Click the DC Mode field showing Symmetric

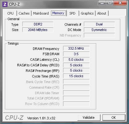99,30
